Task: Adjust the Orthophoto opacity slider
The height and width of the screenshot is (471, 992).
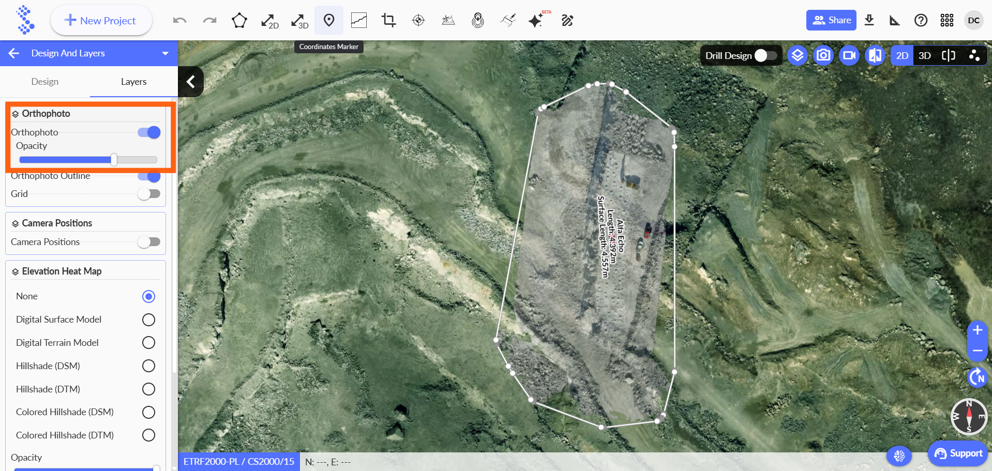Action: (x=114, y=160)
